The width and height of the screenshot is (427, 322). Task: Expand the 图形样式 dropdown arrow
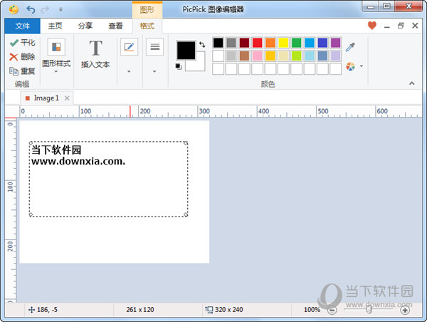56,71
